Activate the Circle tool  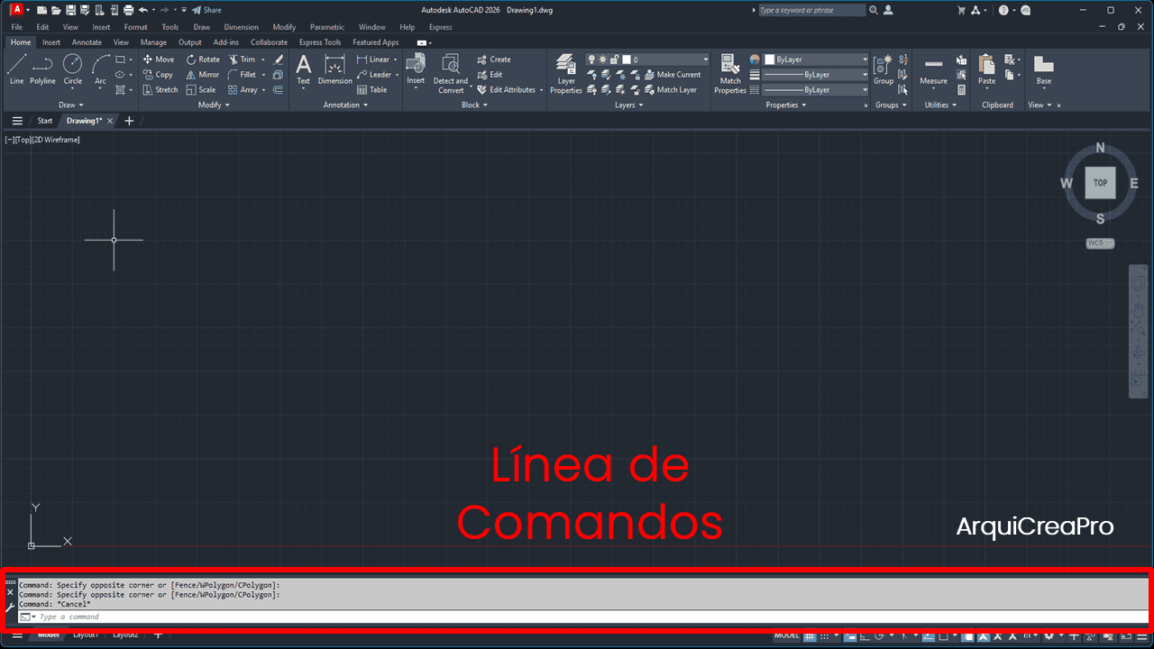click(x=72, y=69)
